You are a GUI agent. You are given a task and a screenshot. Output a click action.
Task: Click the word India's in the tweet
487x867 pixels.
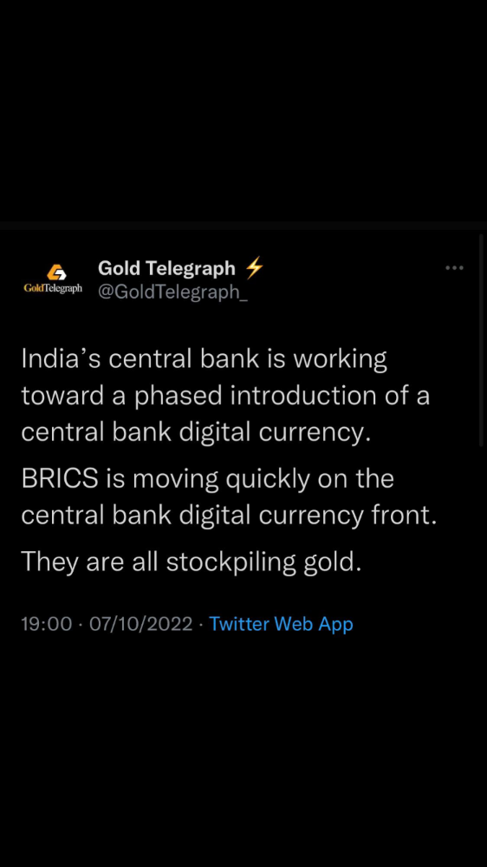pyautogui.click(x=62, y=359)
